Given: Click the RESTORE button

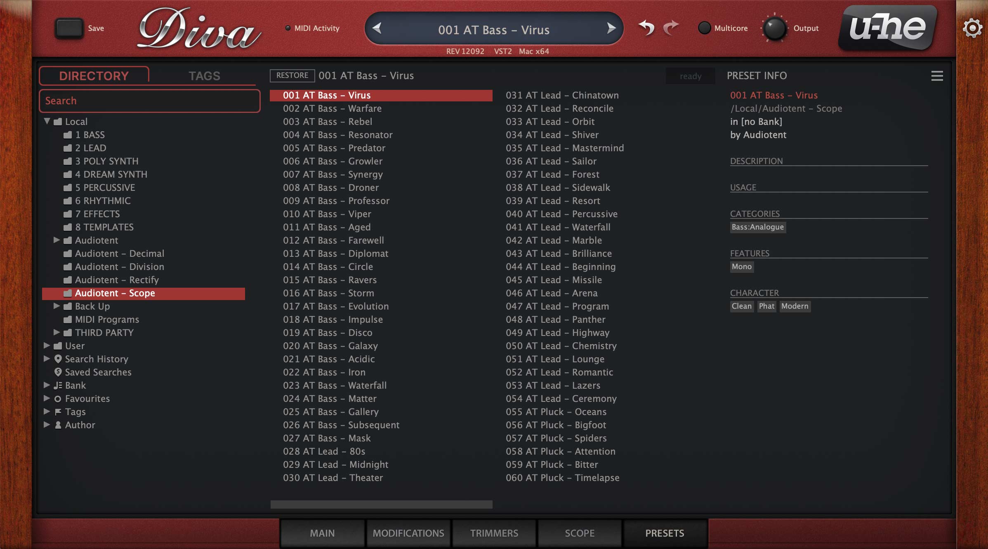Looking at the screenshot, I should pos(292,75).
